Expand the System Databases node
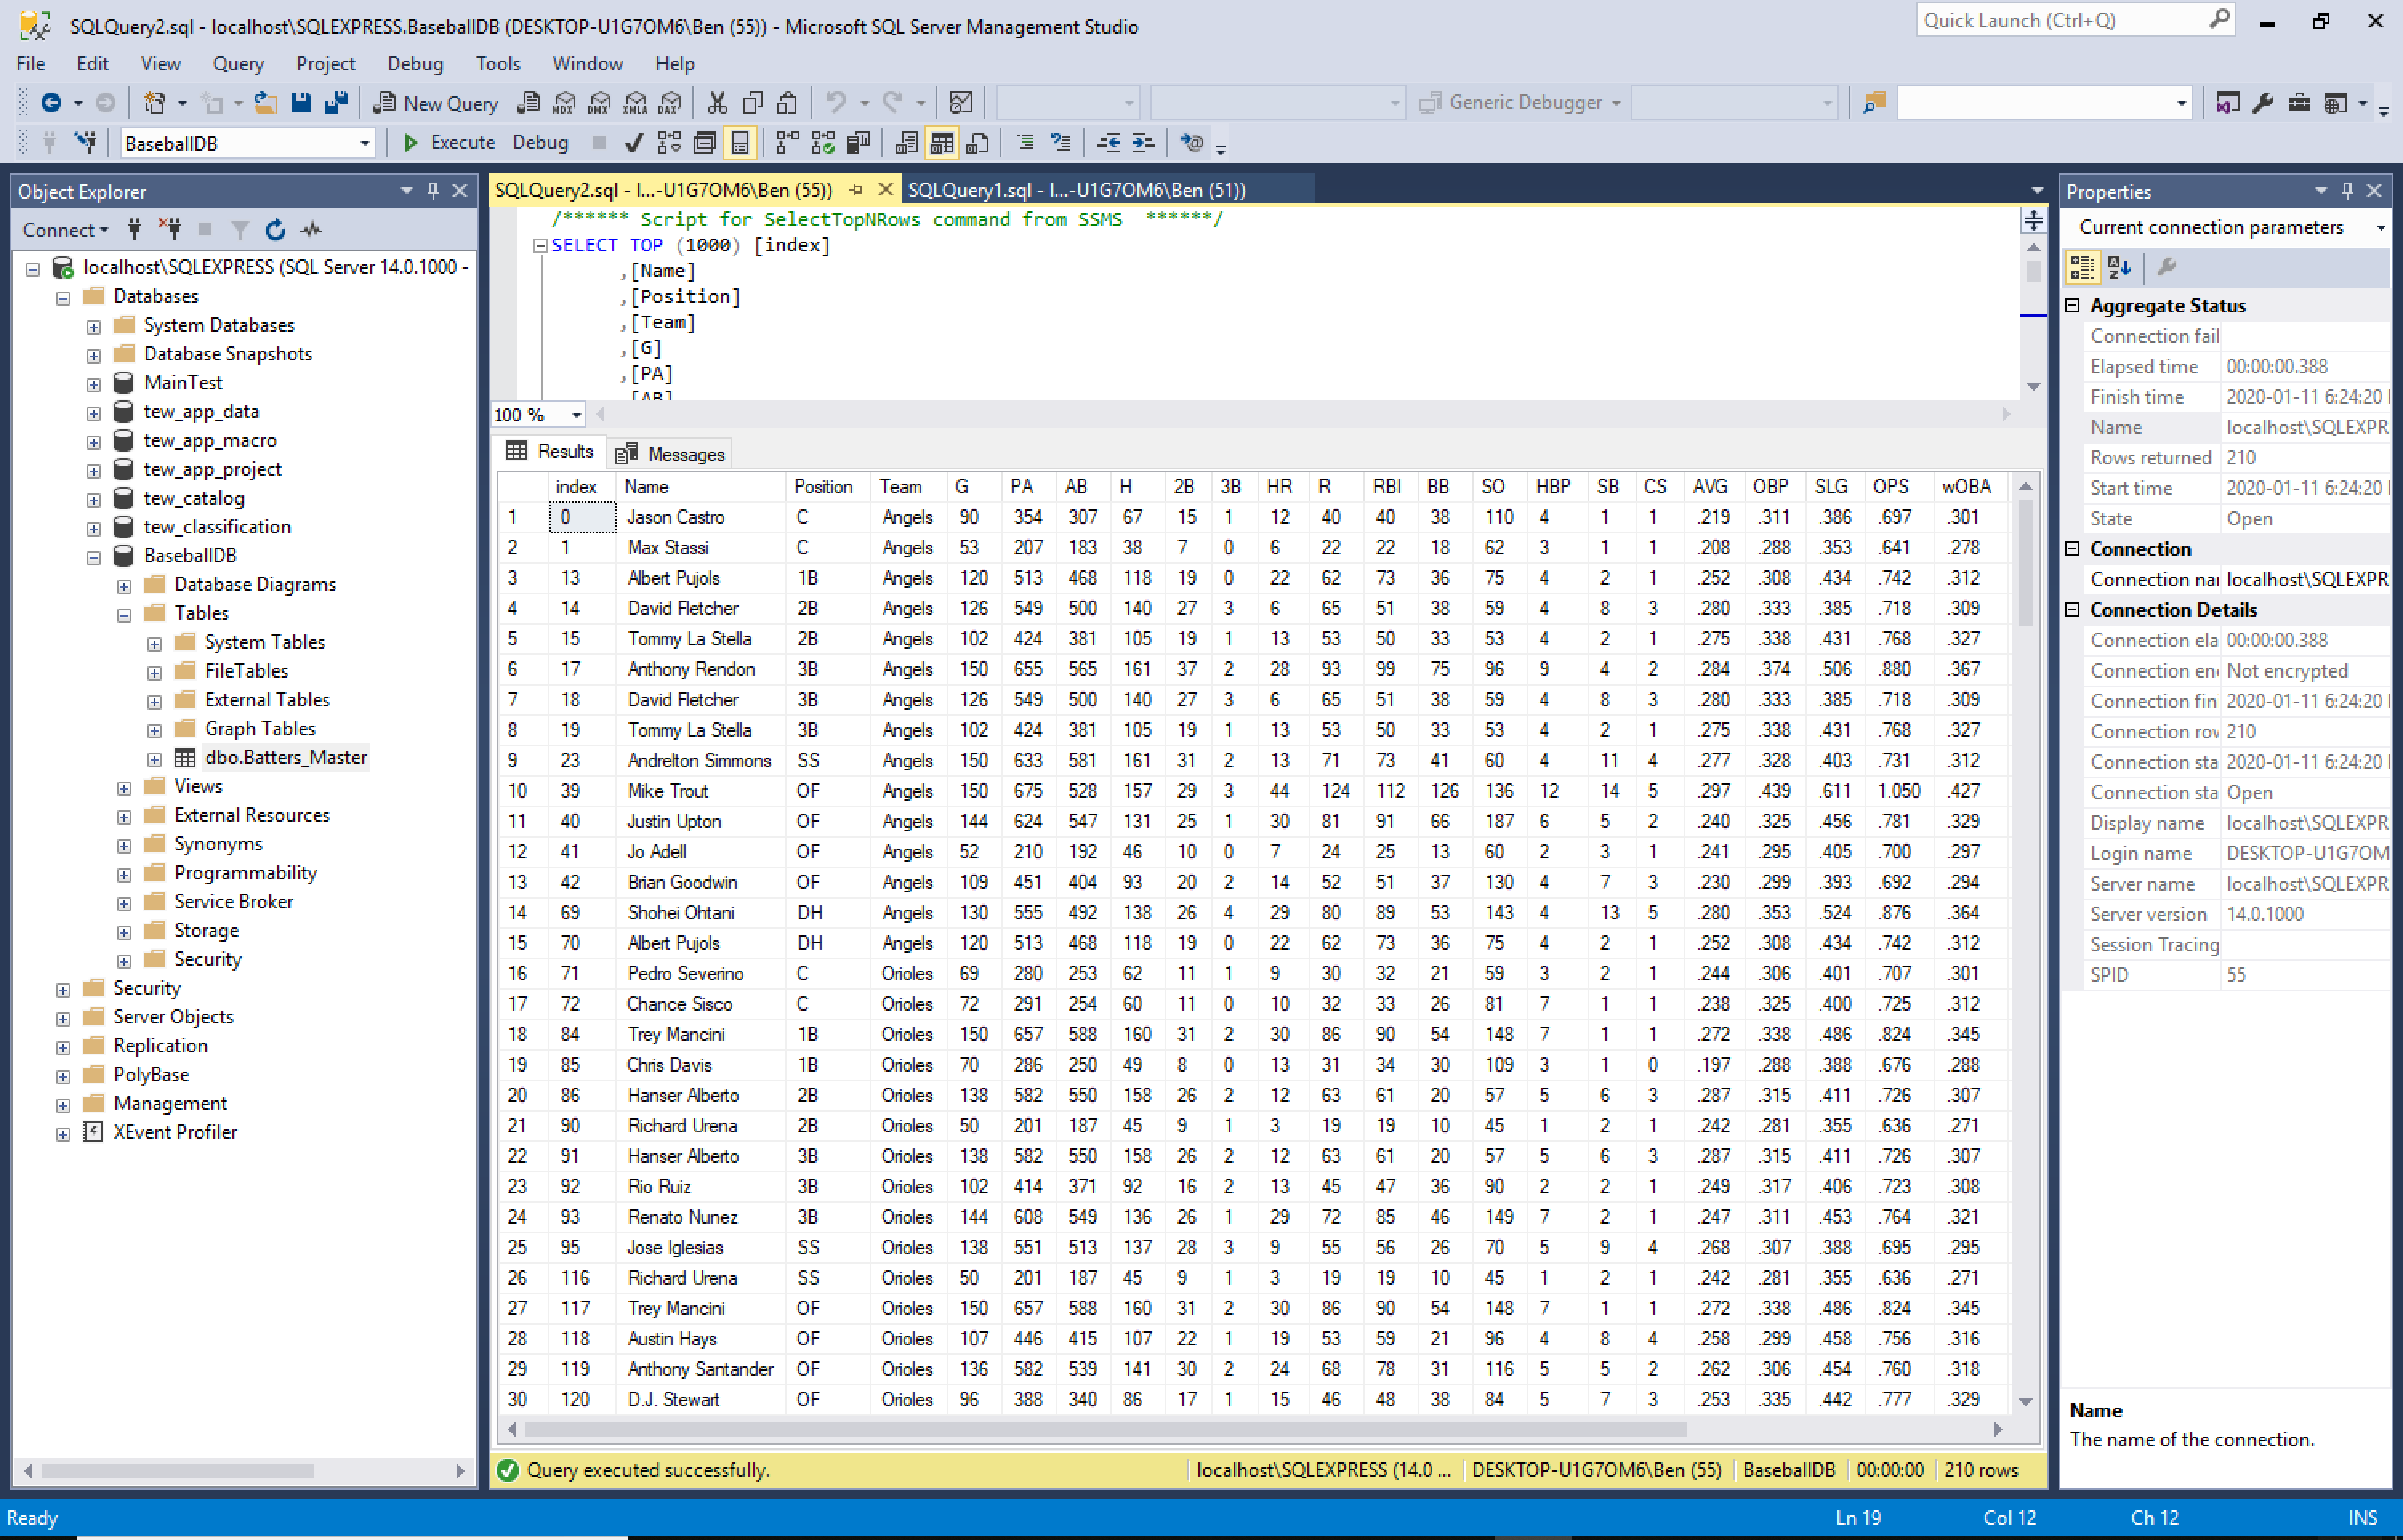Viewport: 2403px width, 1540px height. click(93, 327)
